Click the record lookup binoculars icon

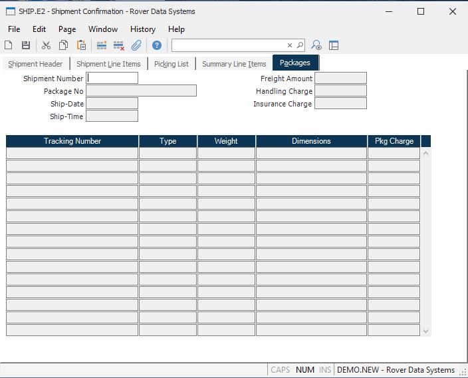point(317,45)
